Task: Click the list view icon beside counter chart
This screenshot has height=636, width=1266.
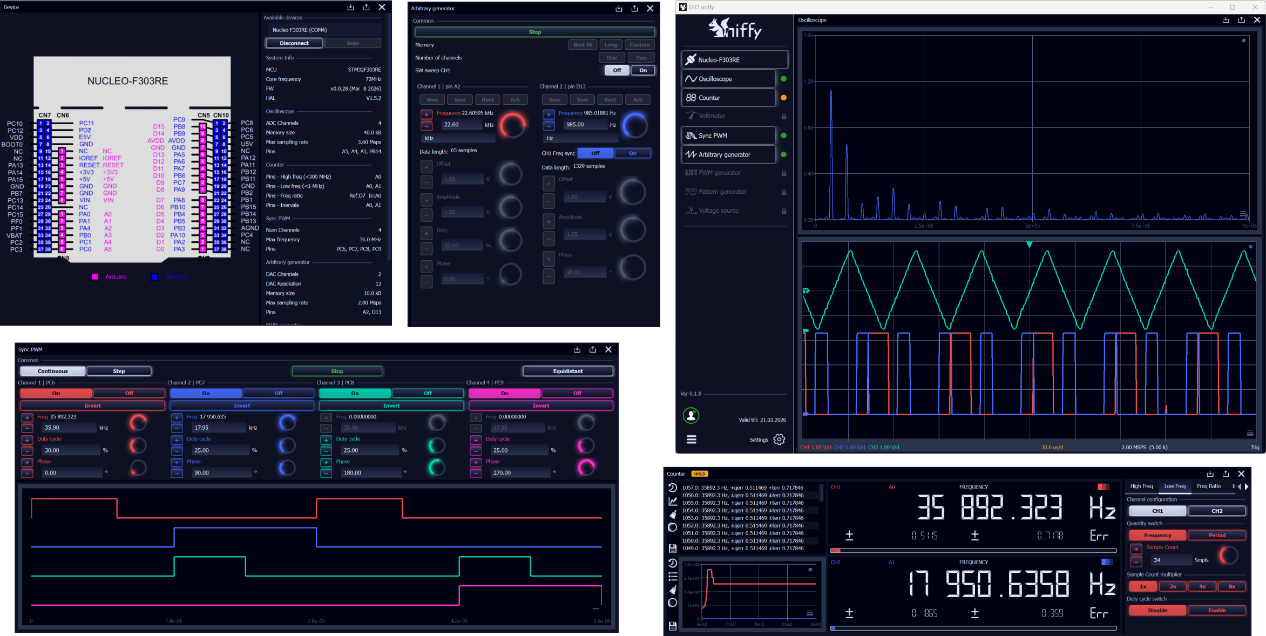Action: click(x=673, y=576)
